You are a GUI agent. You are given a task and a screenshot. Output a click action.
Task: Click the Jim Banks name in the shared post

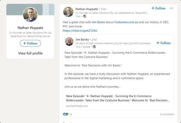pyautogui.click(x=82, y=40)
